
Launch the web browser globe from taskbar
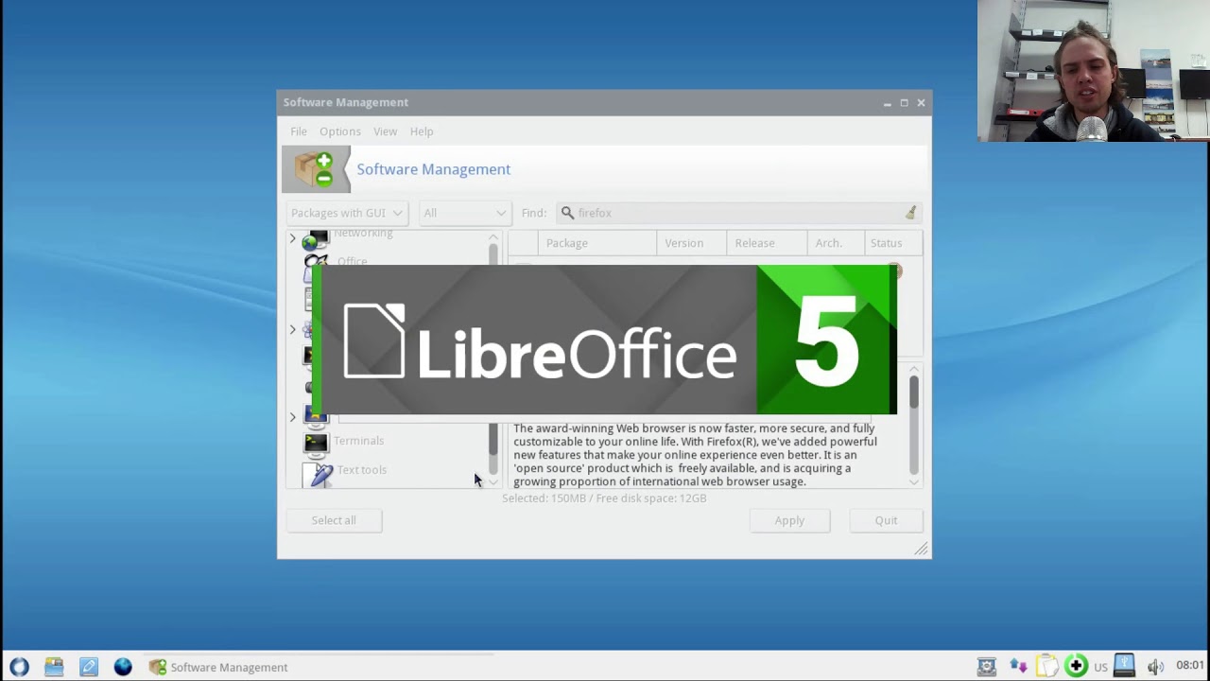(123, 667)
